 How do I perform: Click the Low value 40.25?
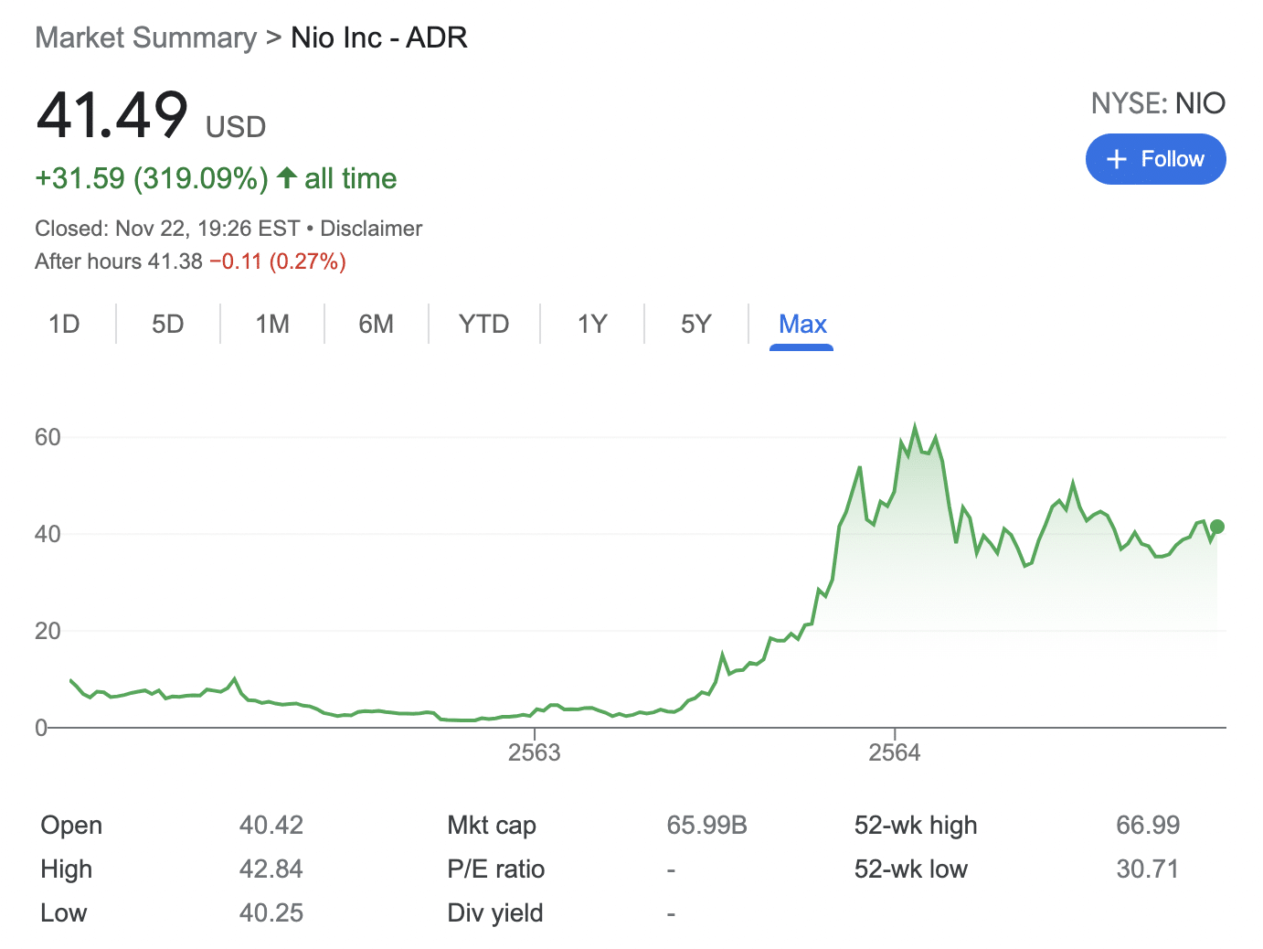click(271, 912)
